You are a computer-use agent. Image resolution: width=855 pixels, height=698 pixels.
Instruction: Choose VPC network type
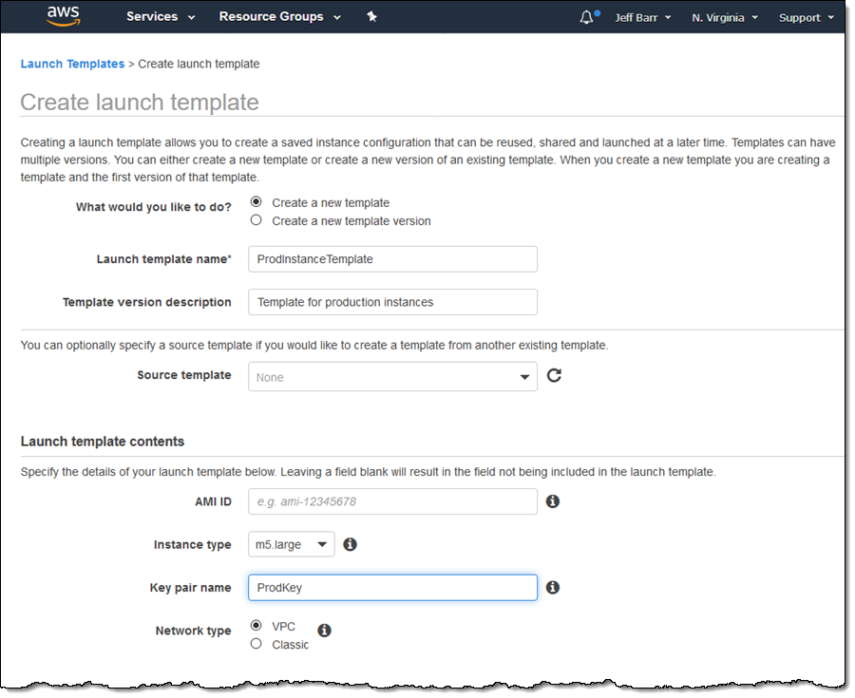(x=256, y=625)
